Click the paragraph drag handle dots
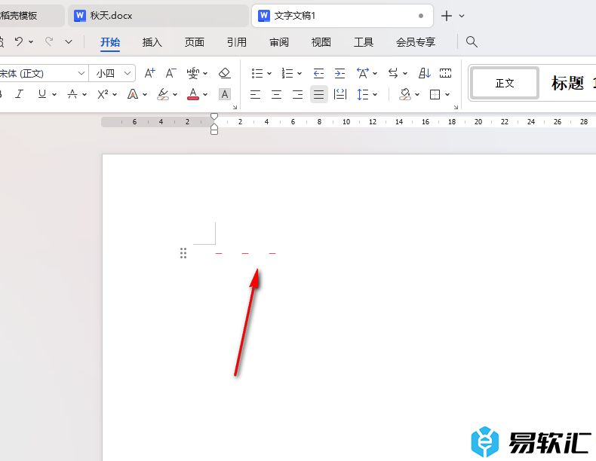 tap(183, 253)
